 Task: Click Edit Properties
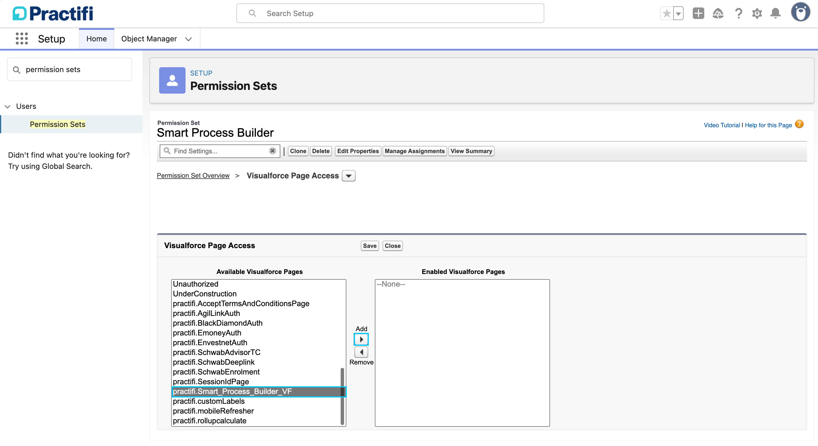coord(358,151)
